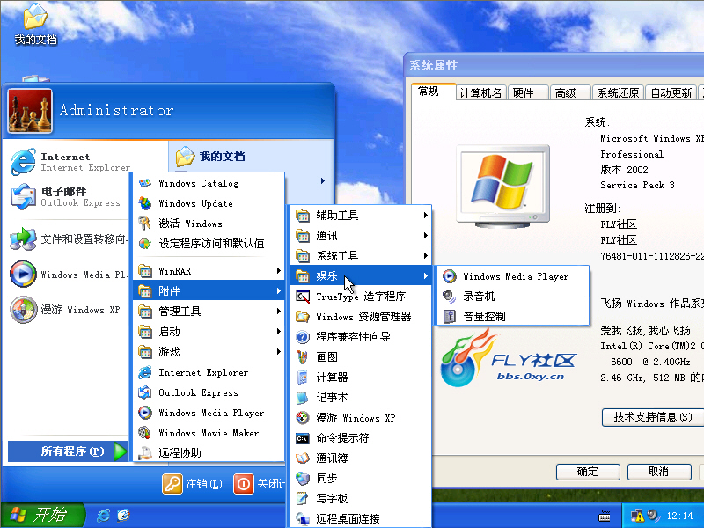Open pinned Internet Explorer in Start menu
The height and width of the screenshot is (528, 704).
pyautogui.click(x=70, y=162)
